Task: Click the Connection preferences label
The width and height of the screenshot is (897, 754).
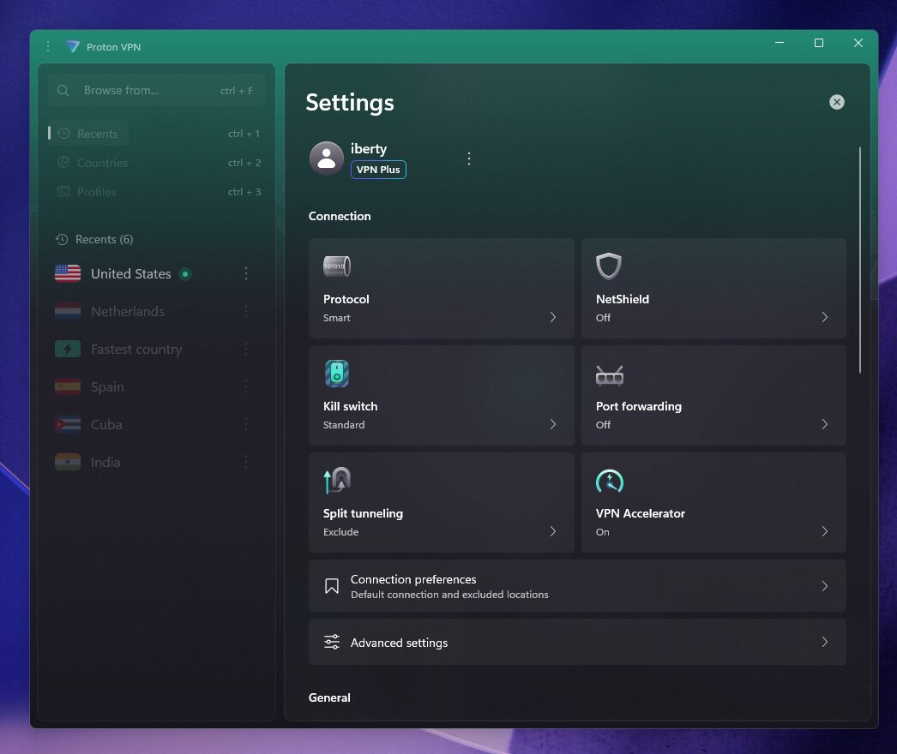Action: [x=413, y=579]
